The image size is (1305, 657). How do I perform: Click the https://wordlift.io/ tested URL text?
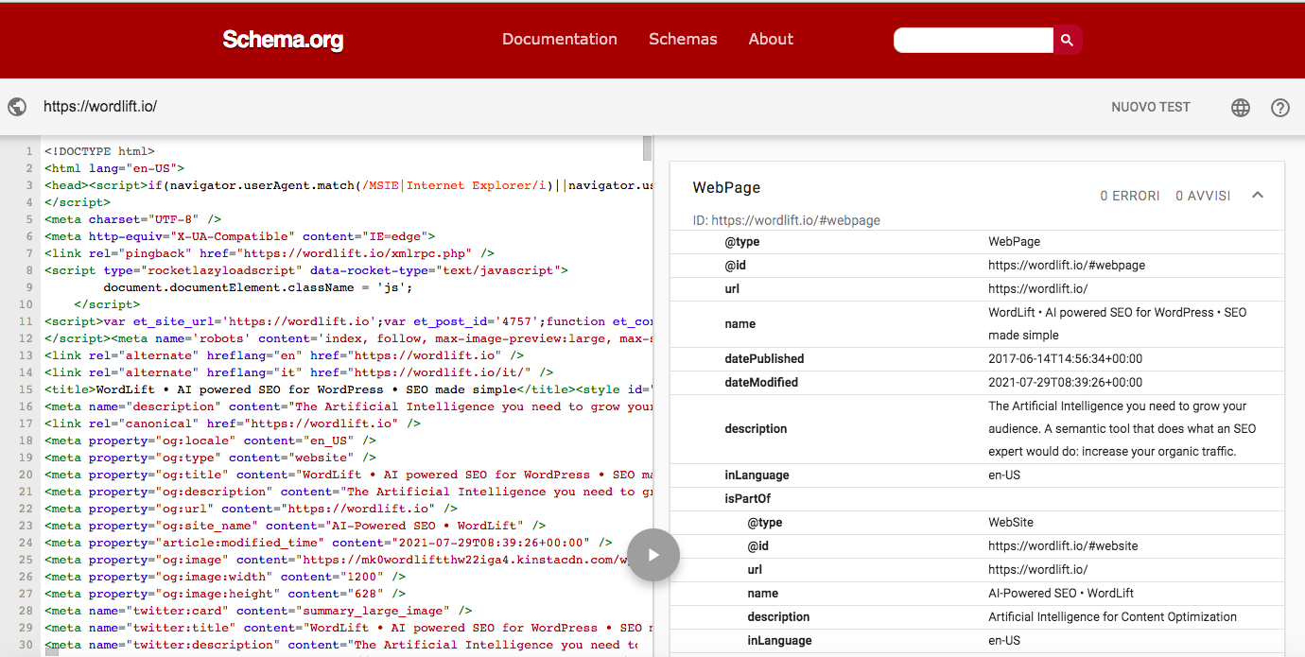(100, 107)
